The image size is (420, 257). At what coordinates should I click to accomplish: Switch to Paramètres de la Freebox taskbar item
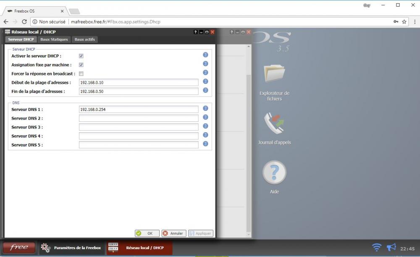[71, 248]
